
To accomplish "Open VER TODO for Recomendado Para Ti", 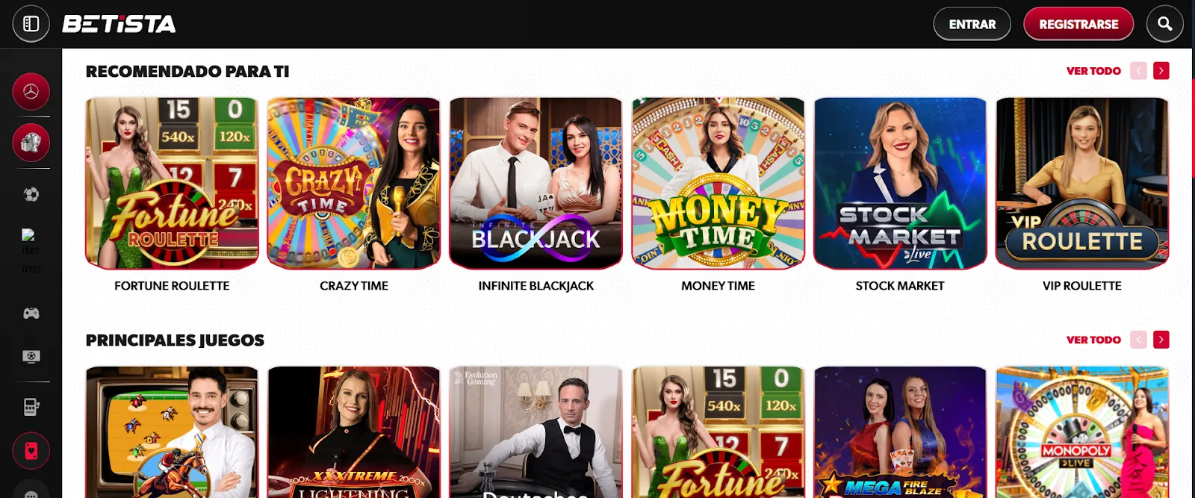I will [x=1093, y=71].
